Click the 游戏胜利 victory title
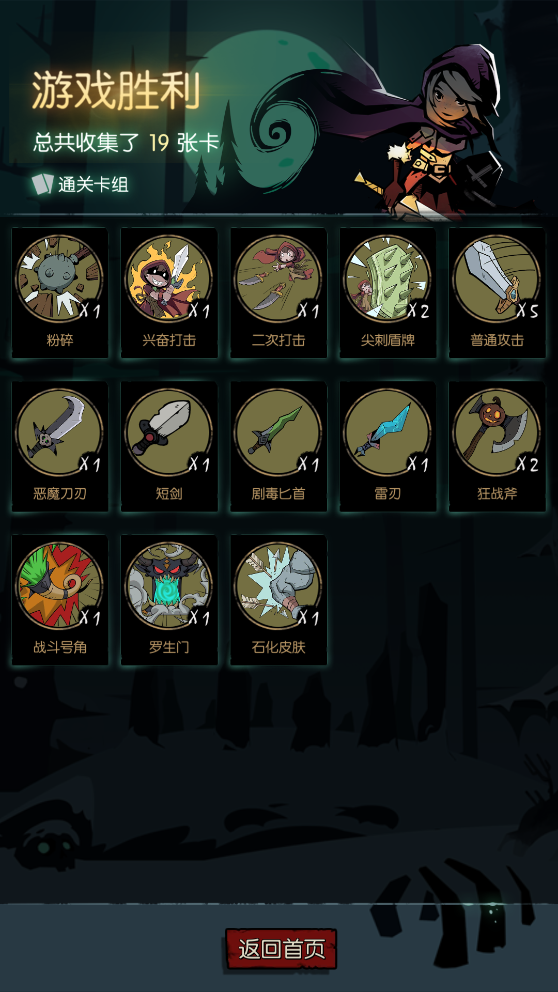Image resolution: width=558 pixels, height=992 pixels. tap(116, 91)
